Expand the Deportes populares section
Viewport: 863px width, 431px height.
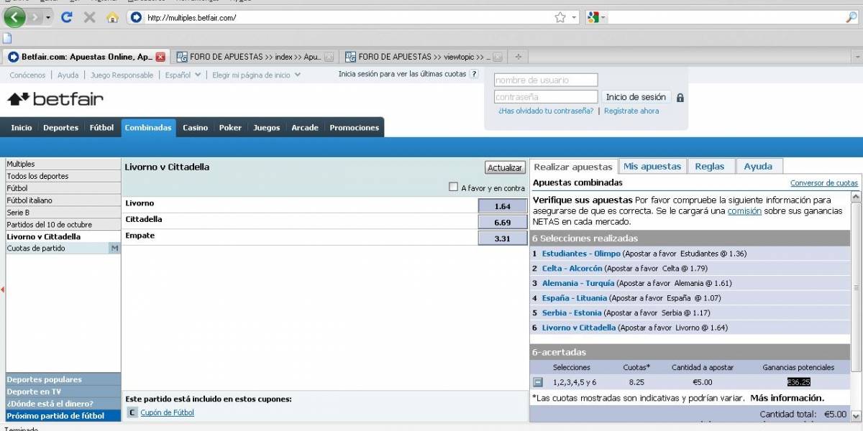tap(63, 379)
